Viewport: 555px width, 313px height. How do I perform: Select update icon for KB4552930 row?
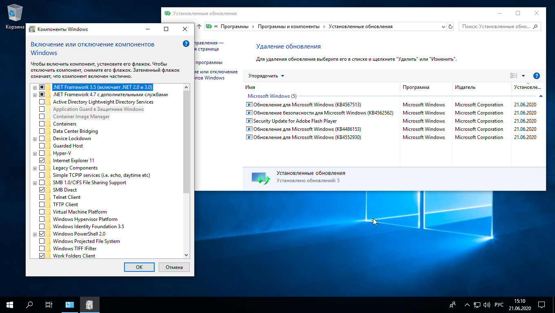[x=249, y=137]
